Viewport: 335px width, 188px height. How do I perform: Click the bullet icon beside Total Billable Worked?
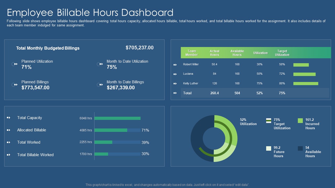click(9, 155)
